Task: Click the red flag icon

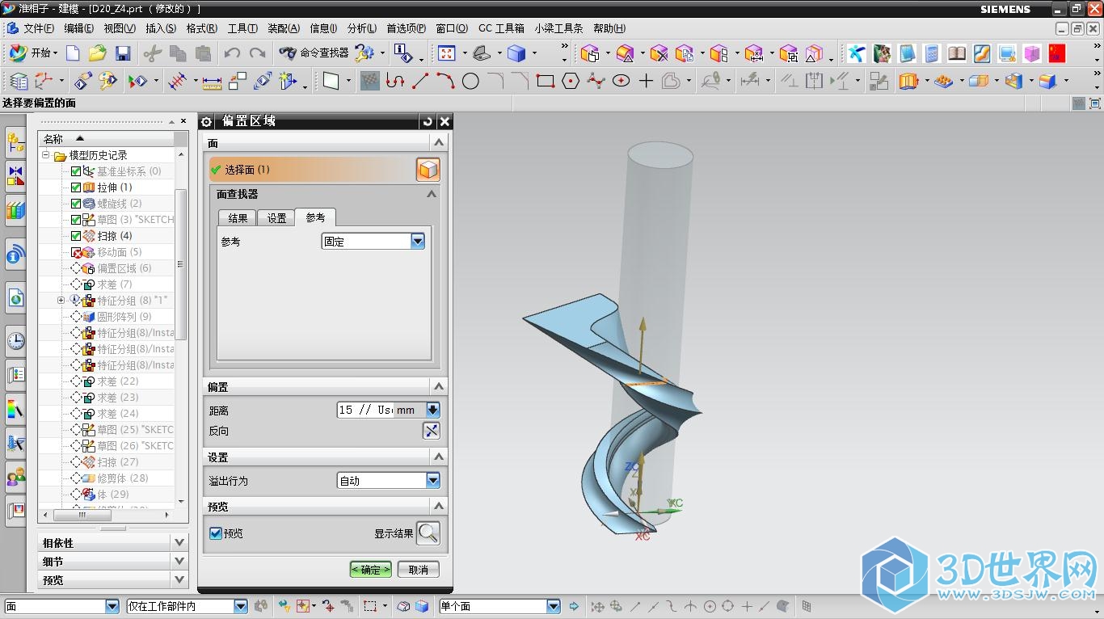Action: [x=1057, y=53]
